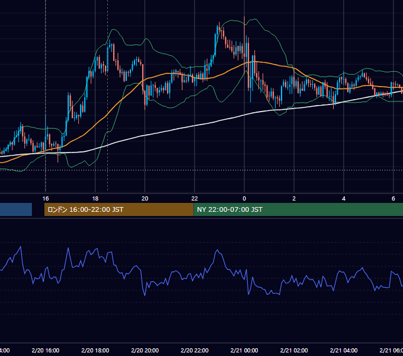Click the '16' hour label on the chart axis
Screen dimensions: 403x356
coord(46,199)
